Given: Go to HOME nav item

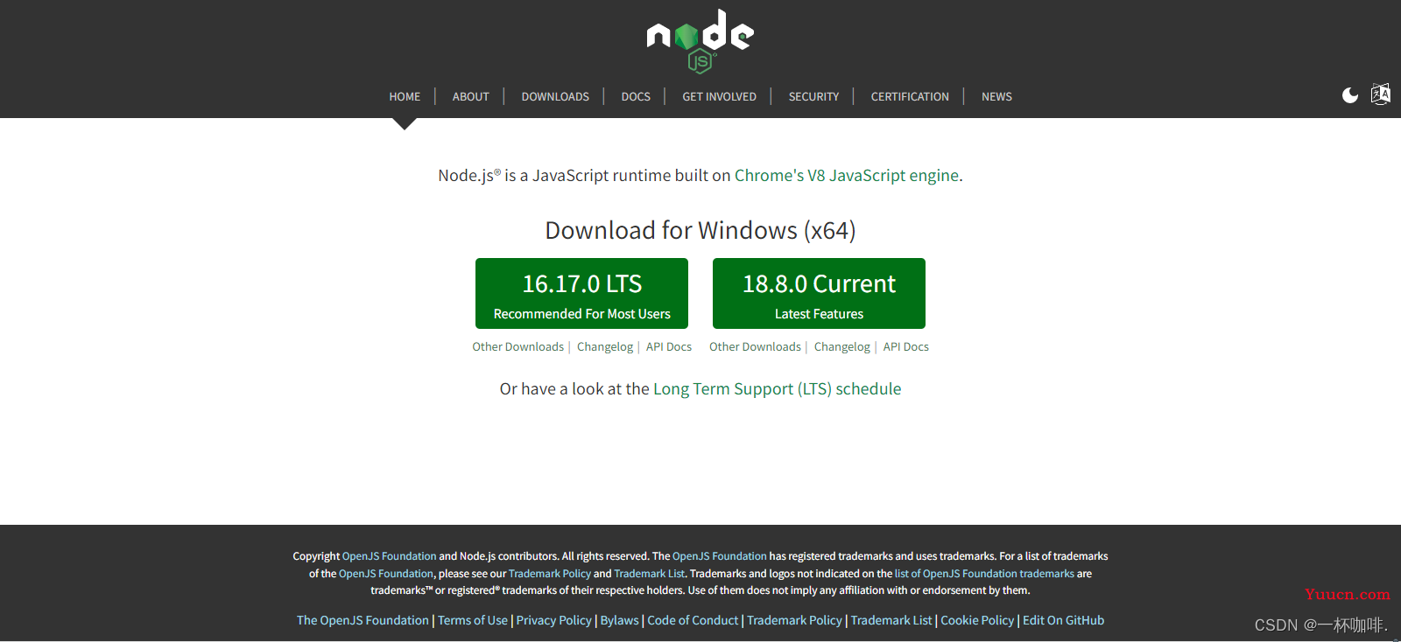Looking at the screenshot, I should click(x=405, y=96).
